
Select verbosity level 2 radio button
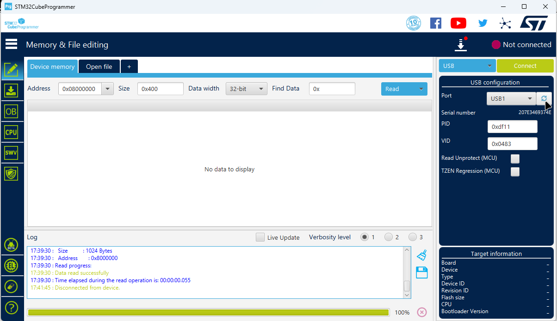click(x=389, y=237)
